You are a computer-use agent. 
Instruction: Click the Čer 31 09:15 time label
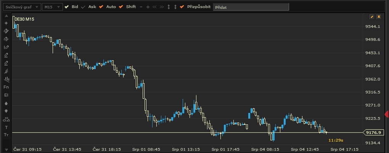pos(27,149)
